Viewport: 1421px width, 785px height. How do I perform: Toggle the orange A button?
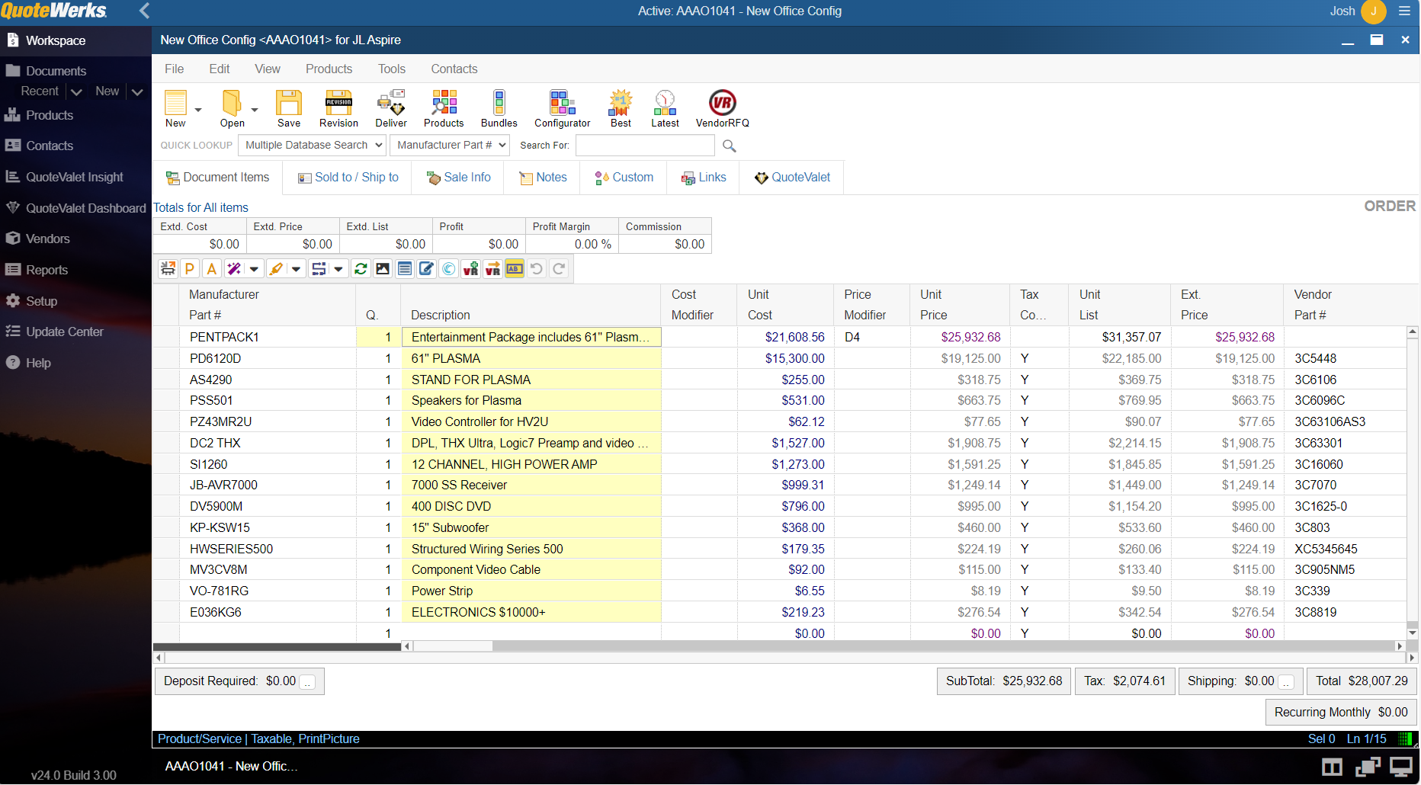pyautogui.click(x=212, y=269)
